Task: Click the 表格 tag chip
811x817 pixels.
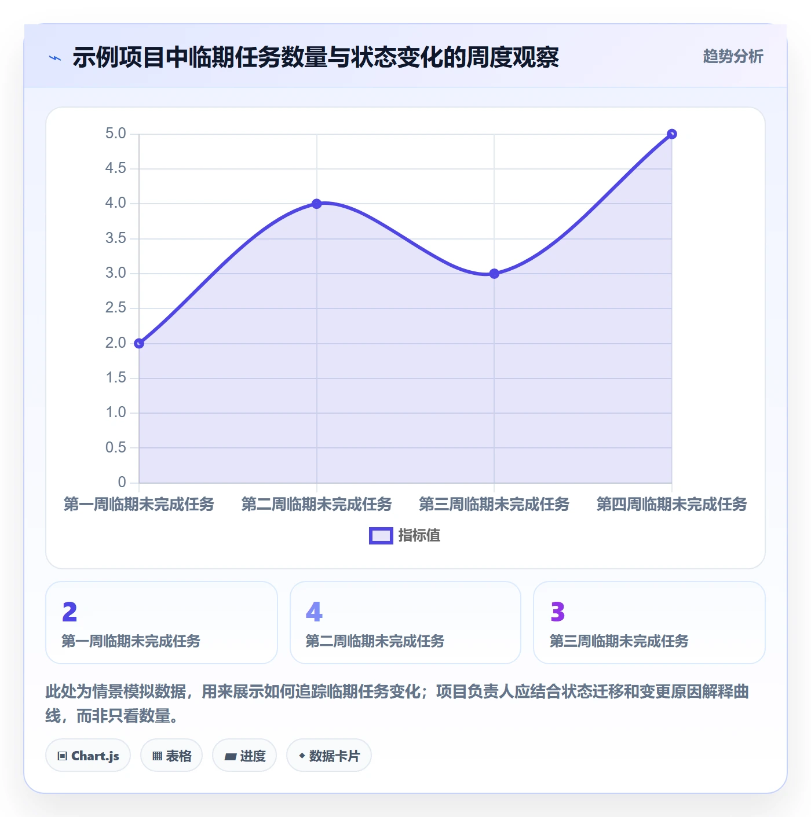Action: click(171, 755)
